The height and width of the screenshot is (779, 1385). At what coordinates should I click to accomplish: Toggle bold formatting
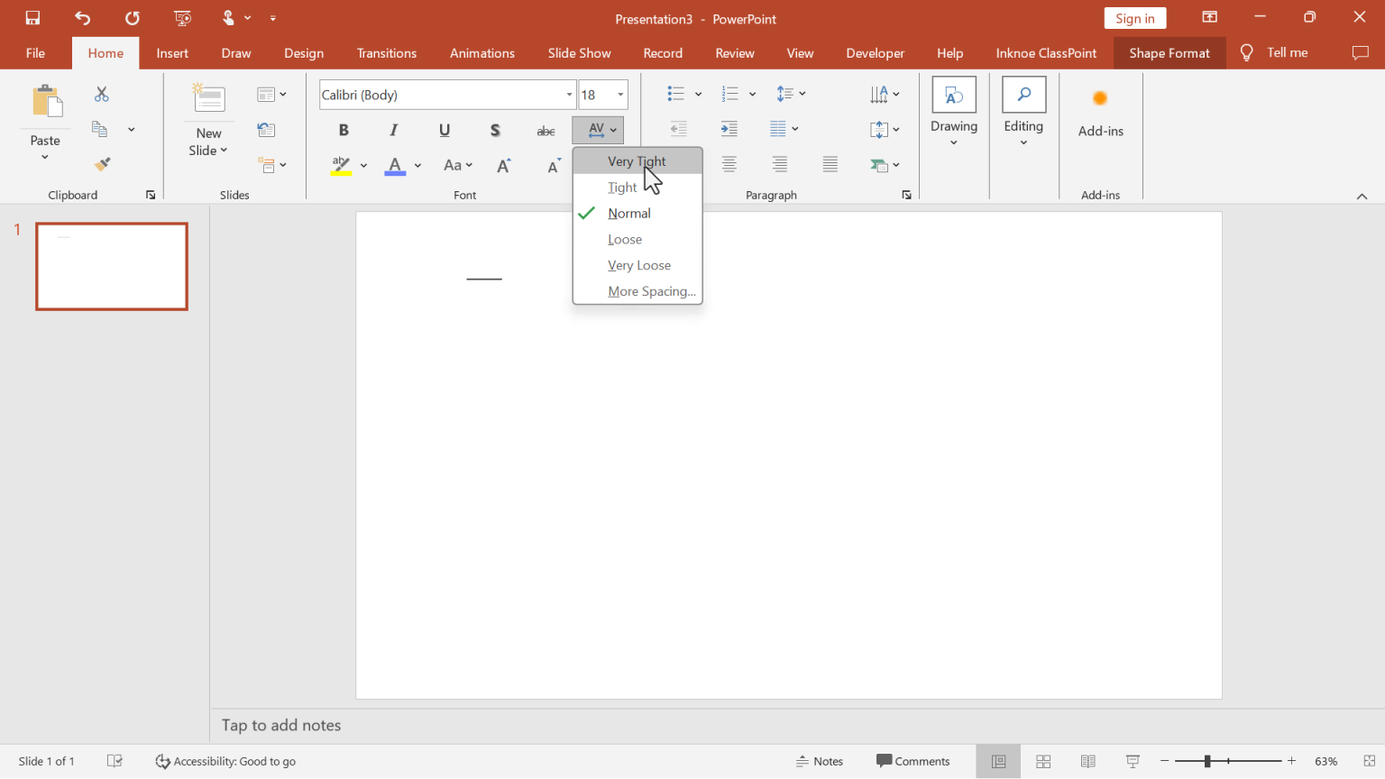(344, 130)
